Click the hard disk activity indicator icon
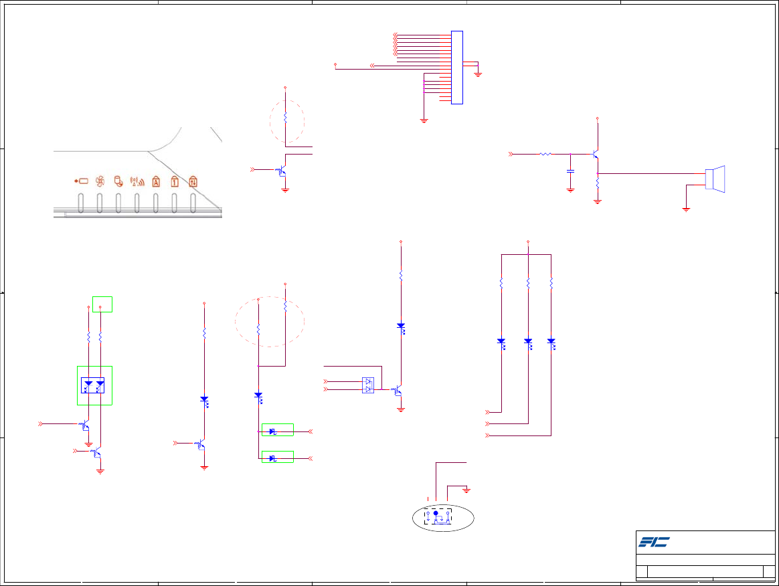Screen dimensions: 779x586 coord(118,181)
